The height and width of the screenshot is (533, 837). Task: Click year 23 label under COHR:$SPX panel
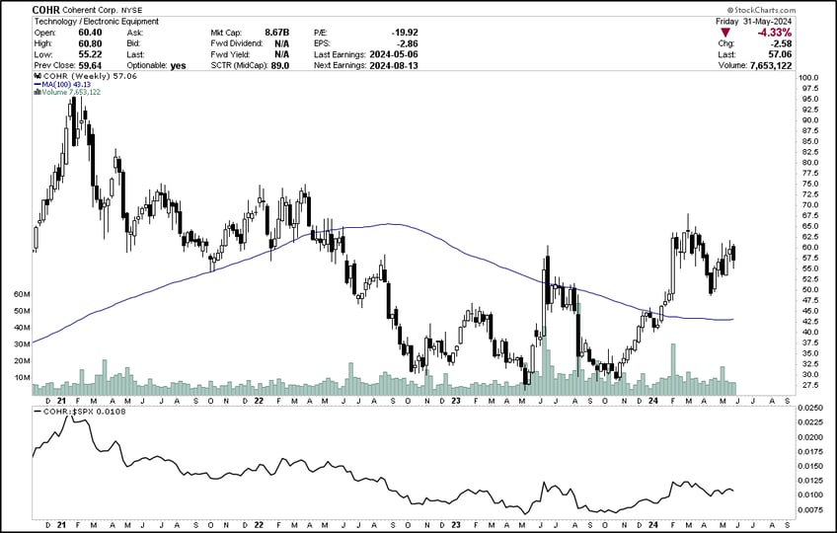(x=456, y=525)
